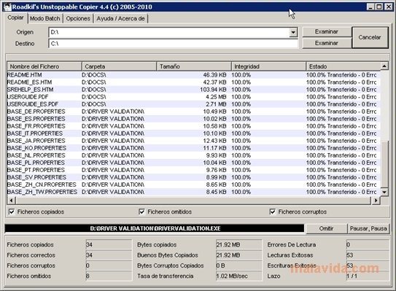
Task: Select the BASE_PL.PROPERTIES row
Action: tap(193, 163)
